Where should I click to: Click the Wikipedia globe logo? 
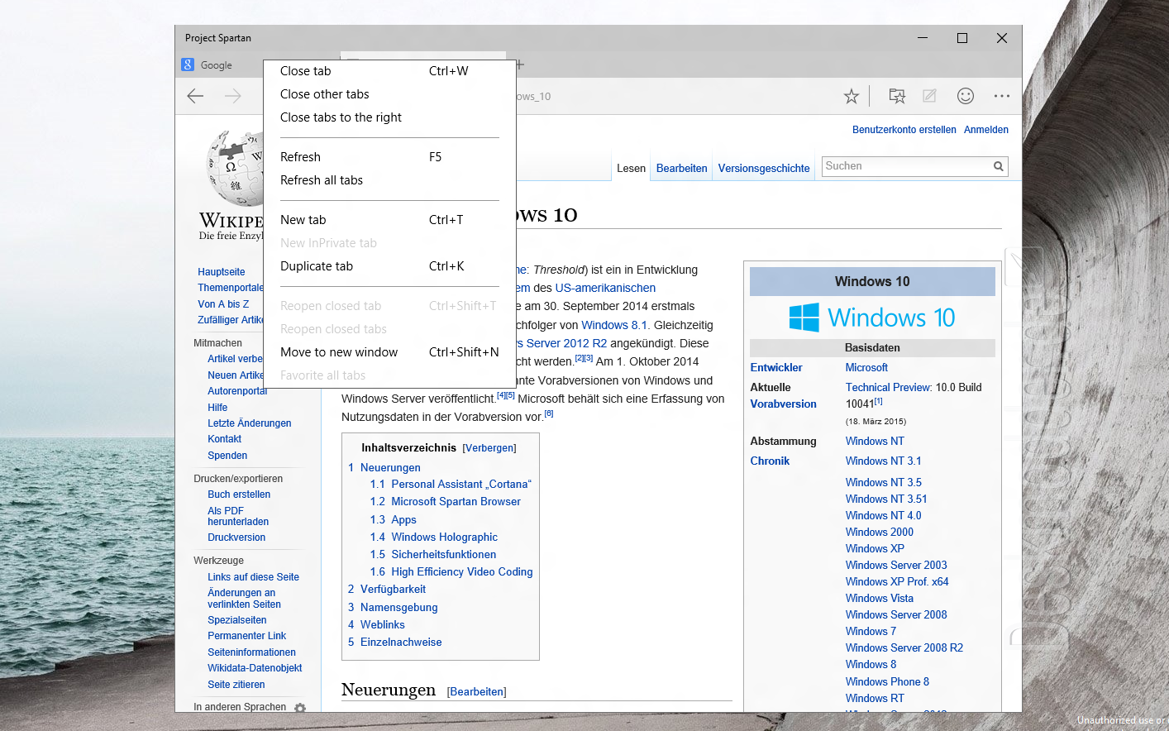tap(235, 169)
